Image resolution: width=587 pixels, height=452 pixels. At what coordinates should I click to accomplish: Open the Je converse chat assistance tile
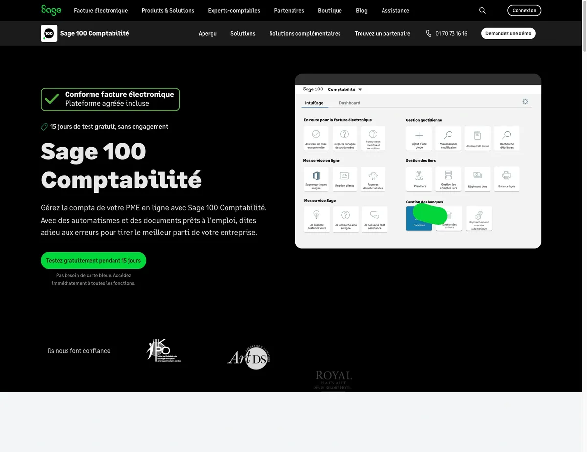[375, 219]
